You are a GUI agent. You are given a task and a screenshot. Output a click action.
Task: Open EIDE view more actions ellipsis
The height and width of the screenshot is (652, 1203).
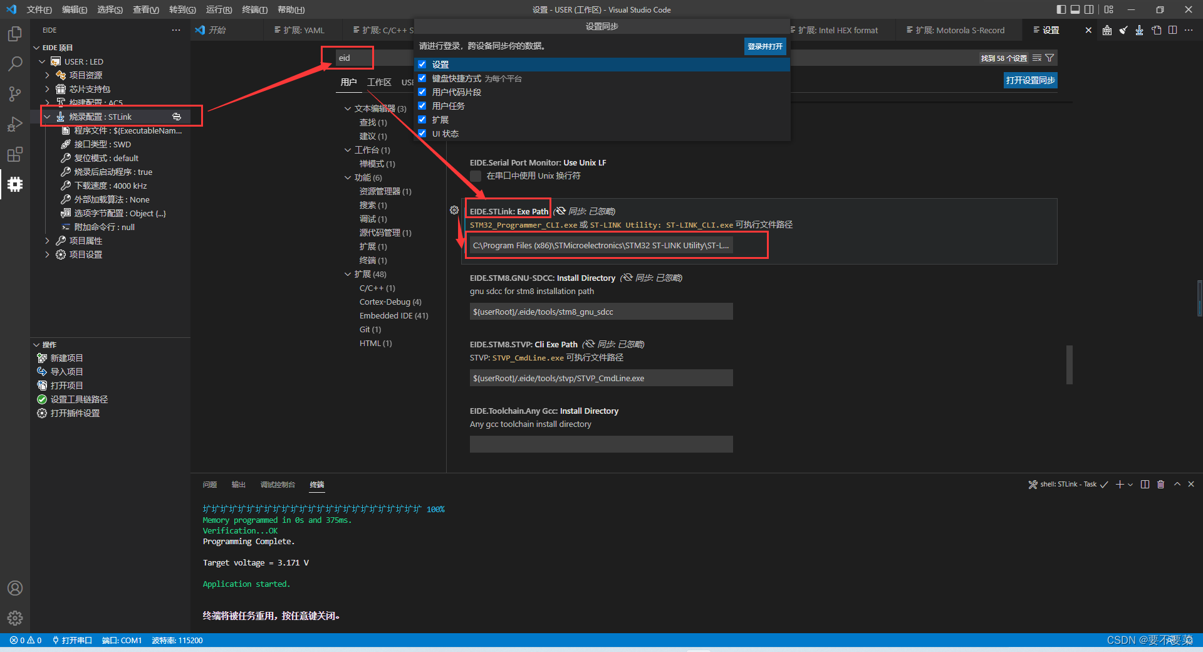pos(176,30)
